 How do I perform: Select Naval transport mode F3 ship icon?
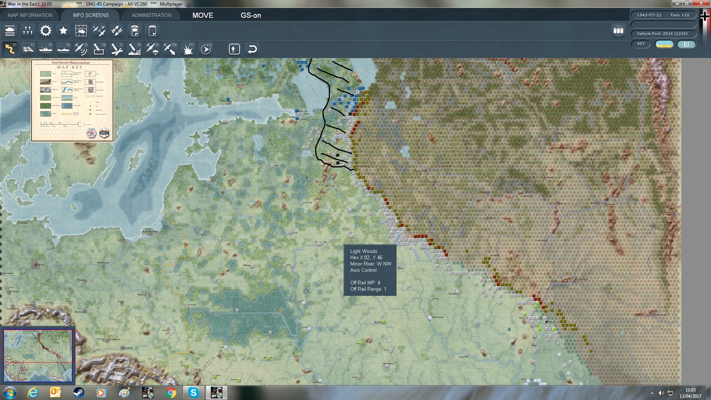click(x=46, y=49)
